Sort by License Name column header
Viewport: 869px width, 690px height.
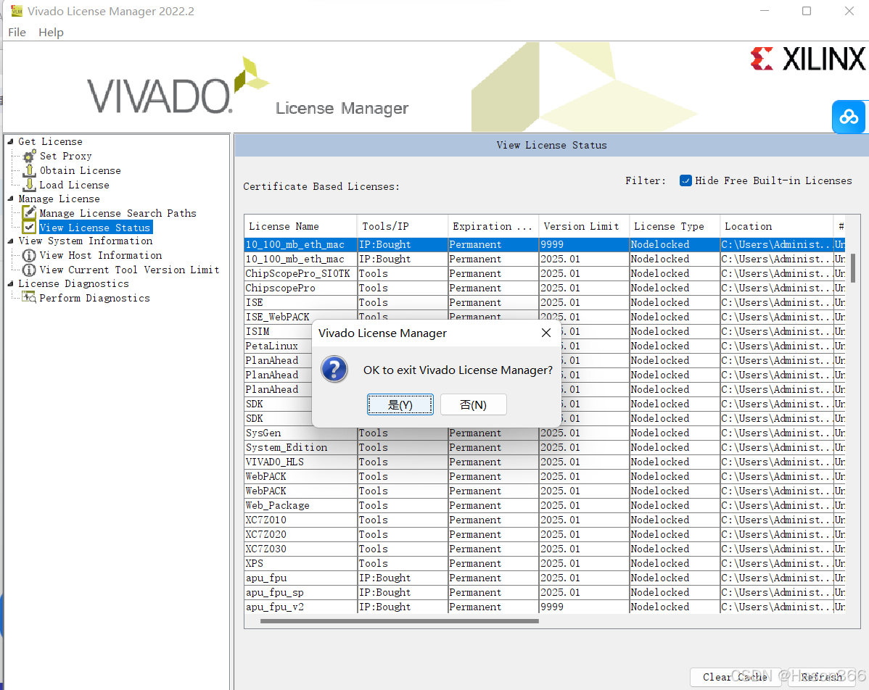[x=301, y=226]
